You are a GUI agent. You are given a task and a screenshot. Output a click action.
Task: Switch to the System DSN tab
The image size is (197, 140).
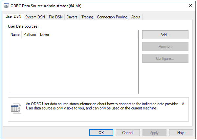35,17
